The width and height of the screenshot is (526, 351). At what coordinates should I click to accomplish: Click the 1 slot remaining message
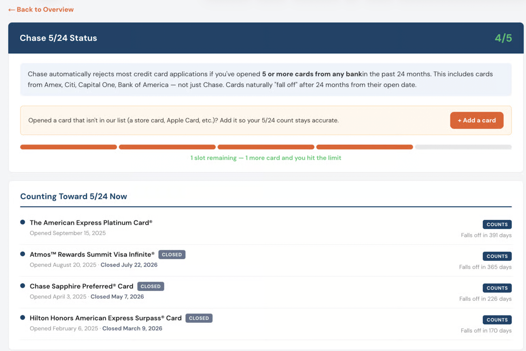click(266, 158)
